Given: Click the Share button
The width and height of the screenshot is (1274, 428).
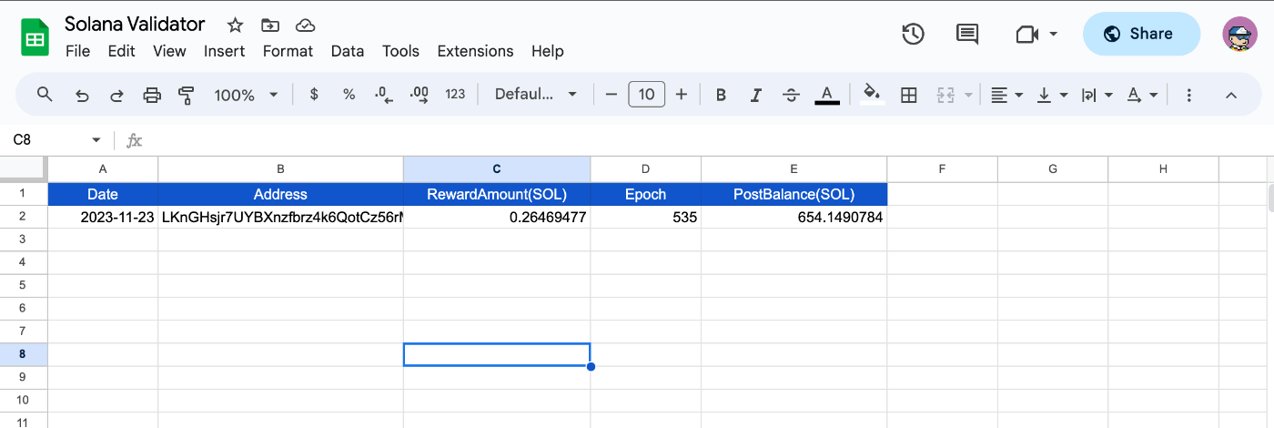Looking at the screenshot, I should pos(1141,34).
